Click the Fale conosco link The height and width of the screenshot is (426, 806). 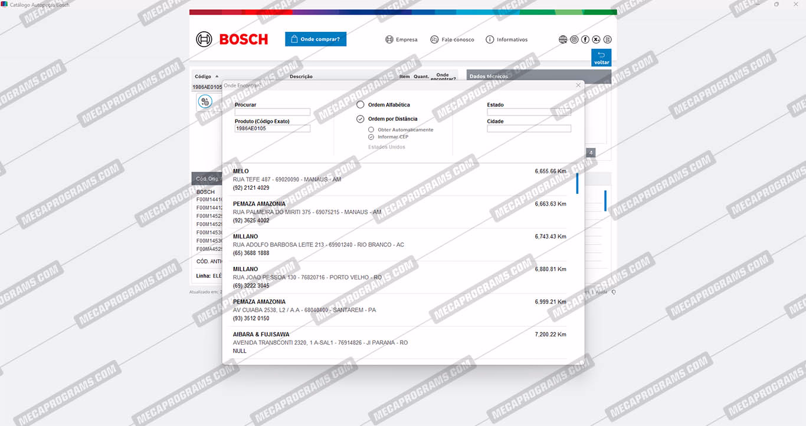[x=452, y=39]
